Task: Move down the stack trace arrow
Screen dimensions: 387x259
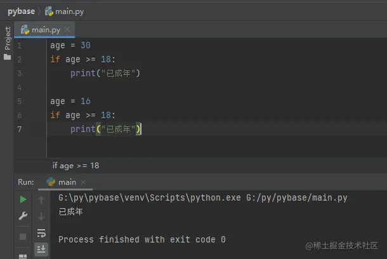Action: [41, 216]
